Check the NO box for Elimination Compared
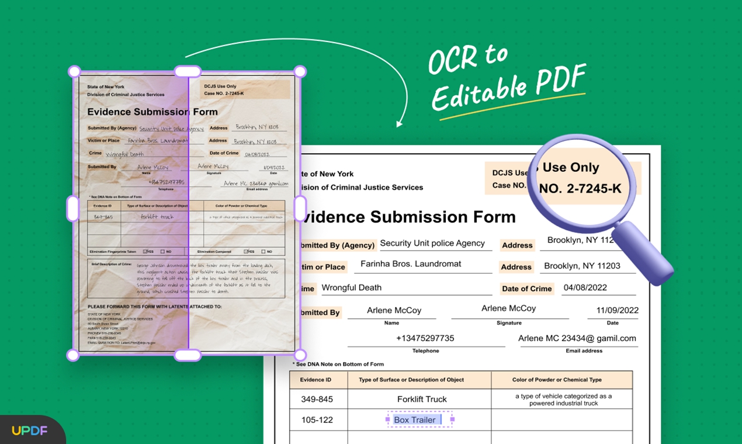This screenshot has height=444, width=742. [x=263, y=251]
